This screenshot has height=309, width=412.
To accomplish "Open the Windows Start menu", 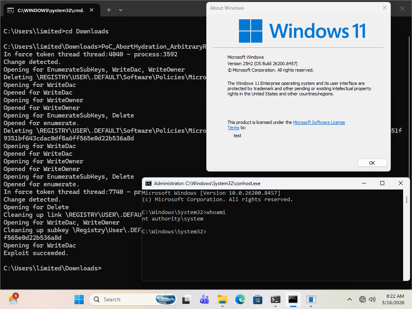I will coord(79,299).
